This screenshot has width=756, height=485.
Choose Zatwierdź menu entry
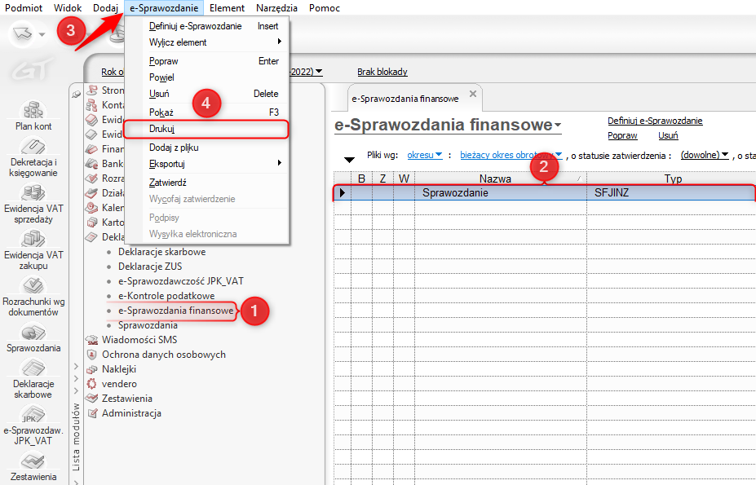(x=206, y=183)
